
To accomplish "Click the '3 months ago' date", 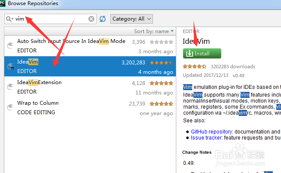I will pos(156,52).
